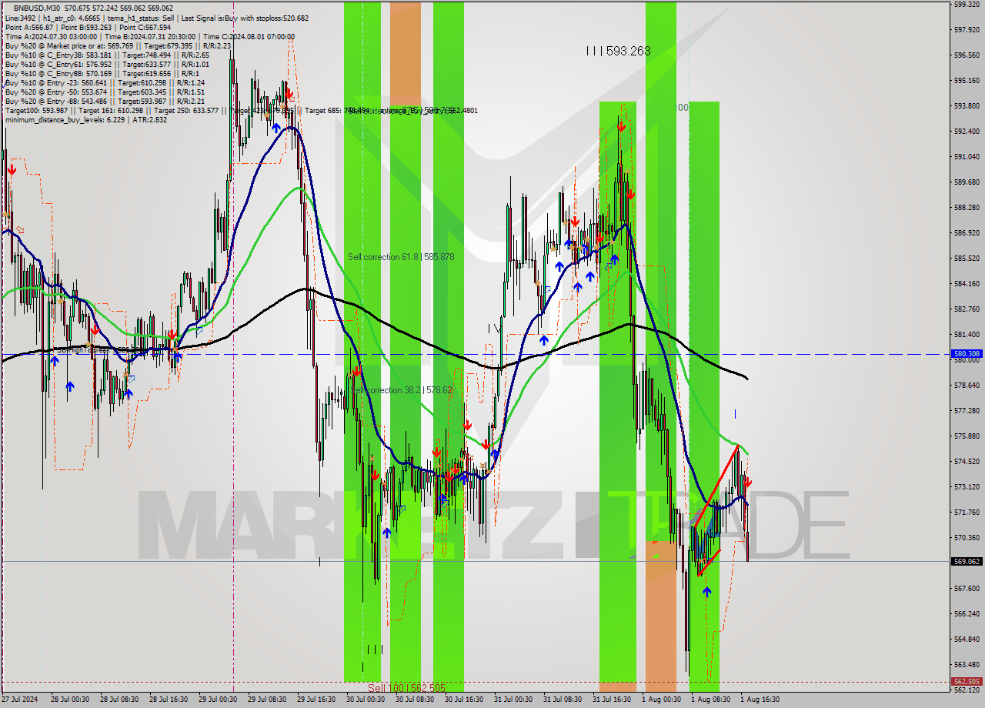Click the 'minimum_distance_buy_levels: 6.229' line
The height and width of the screenshot is (708, 985).
tap(85, 119)
